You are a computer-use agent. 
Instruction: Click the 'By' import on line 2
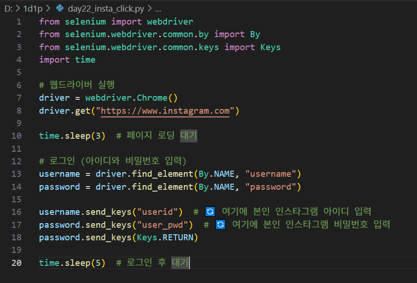click(255, 34)
